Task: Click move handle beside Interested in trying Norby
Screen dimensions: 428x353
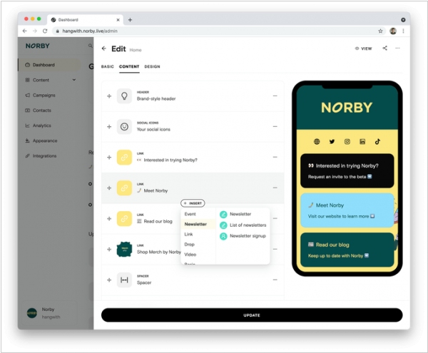Action: pos(109,158)
